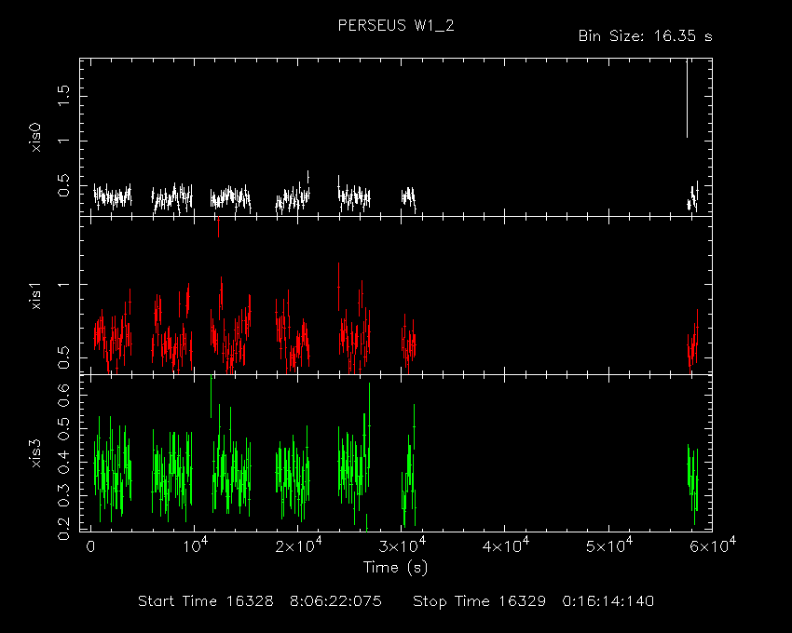Click the 0.4 tick label on xis3 axis

pyautogui.click(x=63, y=462)
